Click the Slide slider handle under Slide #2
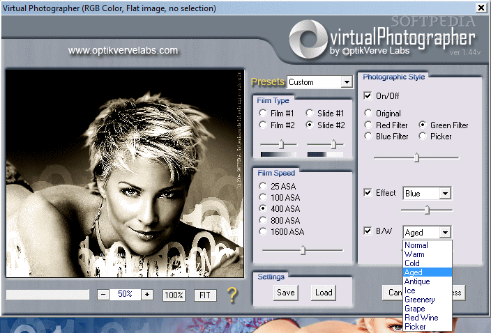Image resolution: width=491 pixels, height=333 pixels. (333, 144)
